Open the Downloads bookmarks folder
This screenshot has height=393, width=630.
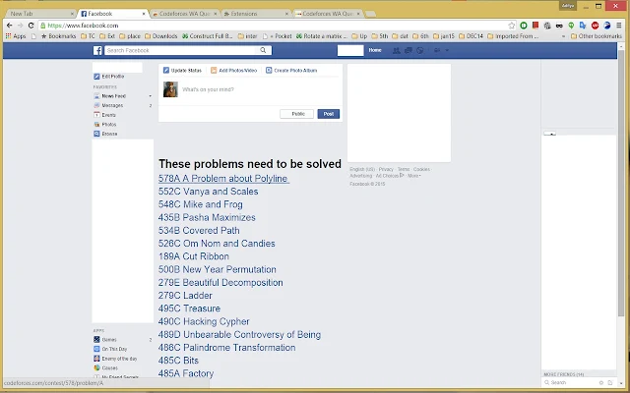click(160, 36)
